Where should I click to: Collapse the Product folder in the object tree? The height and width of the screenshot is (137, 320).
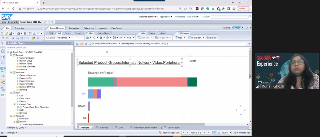click(11, 55)
